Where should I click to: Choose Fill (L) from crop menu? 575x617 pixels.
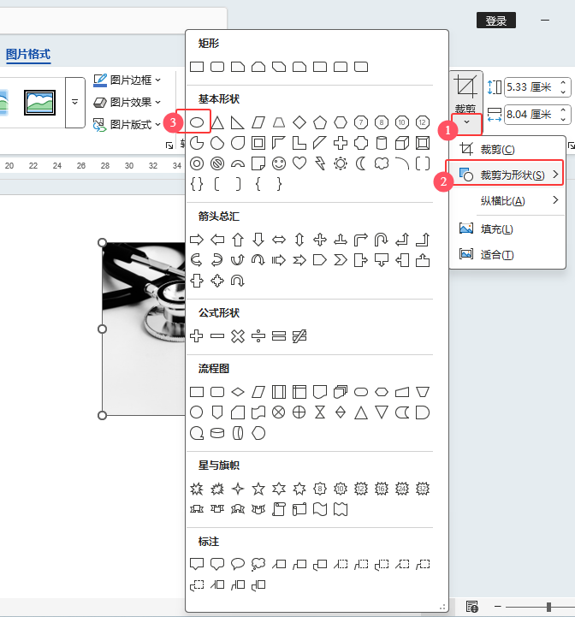coord(507,229)
